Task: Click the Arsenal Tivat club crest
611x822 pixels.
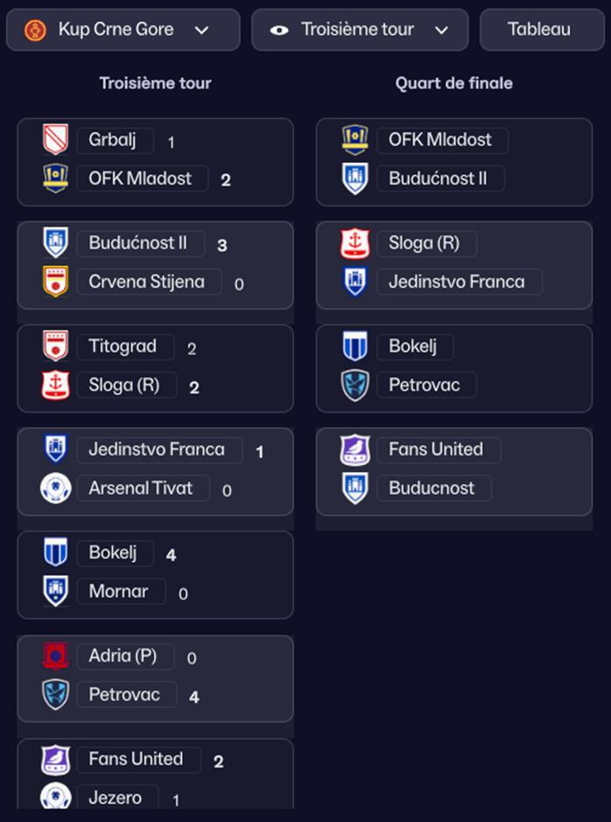Action: (56, 488)
